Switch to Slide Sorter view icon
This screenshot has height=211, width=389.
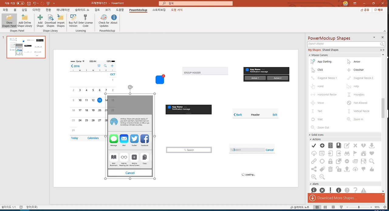325,207
